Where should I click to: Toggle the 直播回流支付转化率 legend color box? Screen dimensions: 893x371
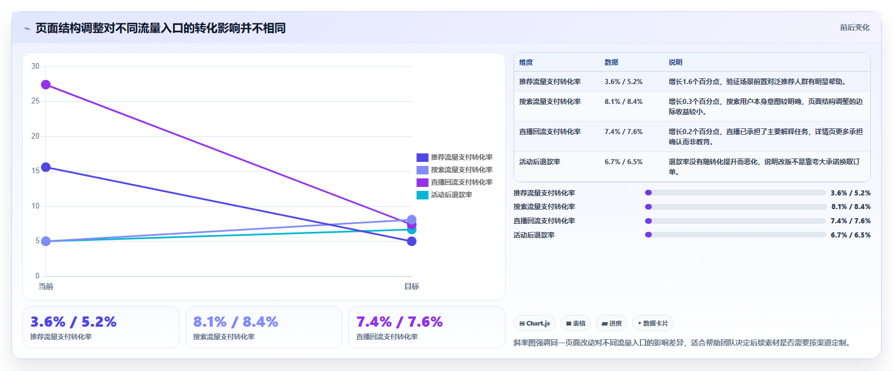click(x=422, y=182)
